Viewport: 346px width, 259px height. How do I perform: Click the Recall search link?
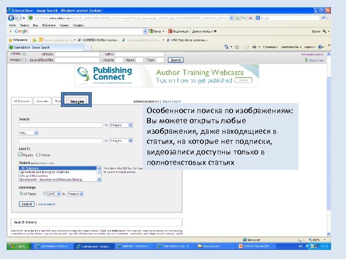(x=47, y=204)
